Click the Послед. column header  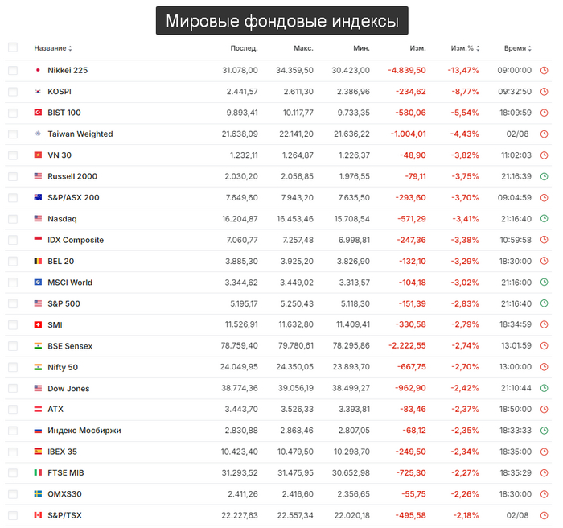click(x=244, y=48)
